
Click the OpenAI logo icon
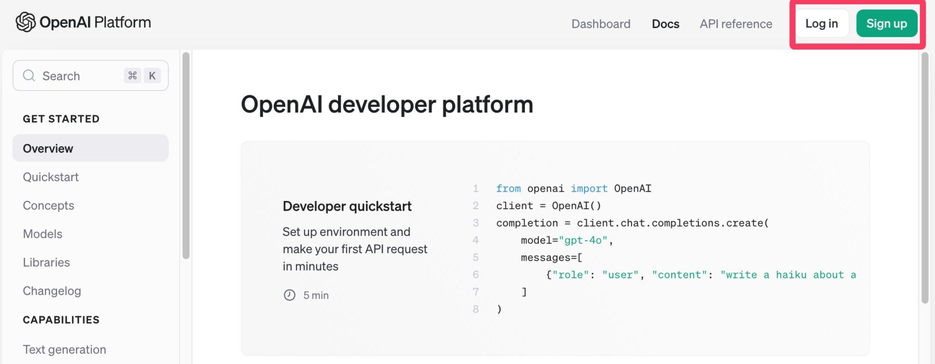[25, 22]
